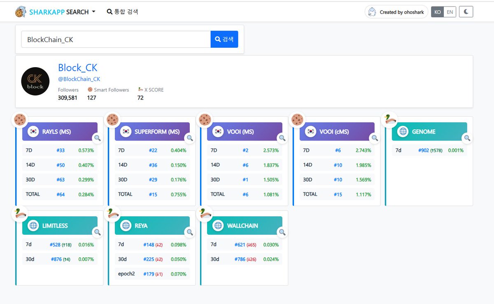The height and width of the screenshot is (304, 494).
Task: Click the duck badge above WALLCHAIN card
Action: [205, 214]
